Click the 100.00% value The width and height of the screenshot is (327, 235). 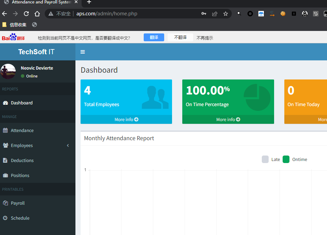pos(208,90)
